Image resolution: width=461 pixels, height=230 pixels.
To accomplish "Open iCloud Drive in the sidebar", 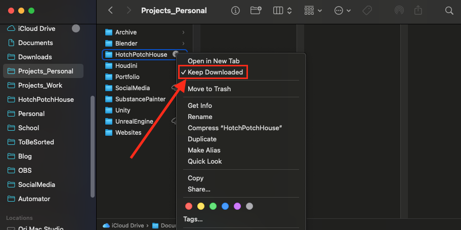I will click(x=36, y=29).
